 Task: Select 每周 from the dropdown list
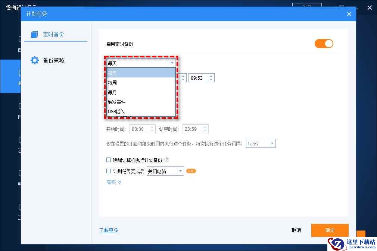click(x=112, y=83)
